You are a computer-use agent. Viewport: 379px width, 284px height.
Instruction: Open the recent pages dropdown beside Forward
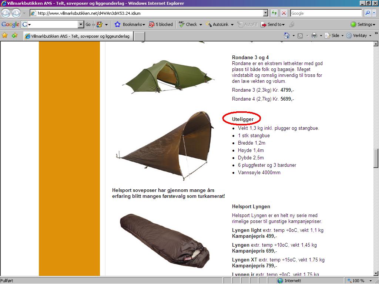tap(24, 13)
